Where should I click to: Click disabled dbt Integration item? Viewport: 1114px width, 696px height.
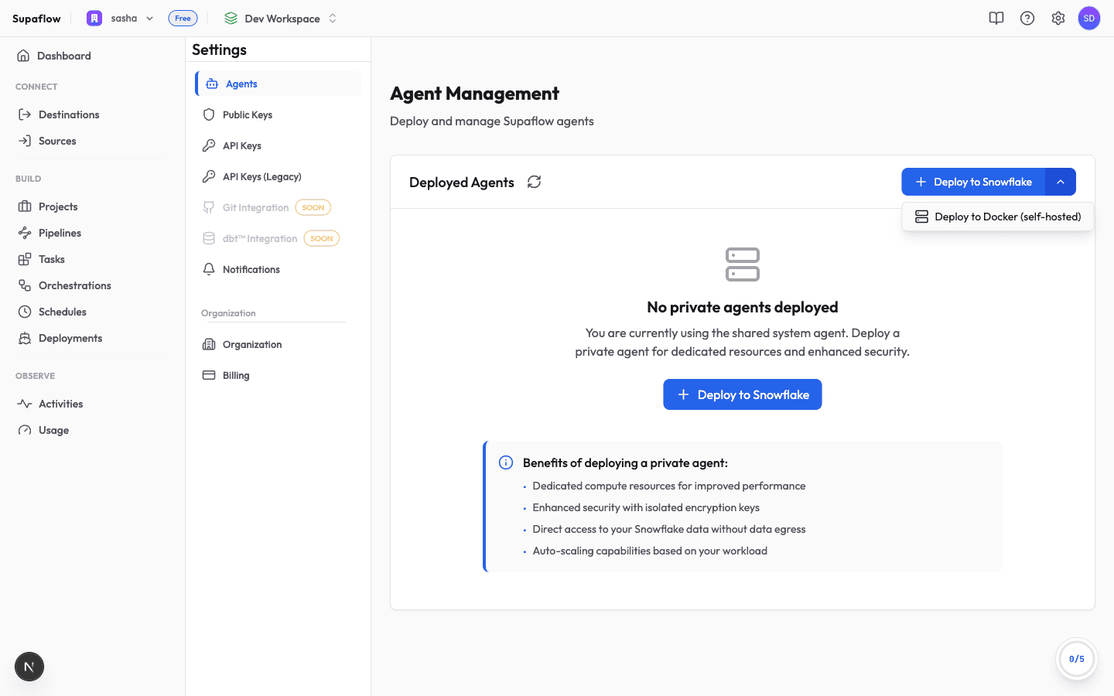pyautogui.click(x=278, y=238)
